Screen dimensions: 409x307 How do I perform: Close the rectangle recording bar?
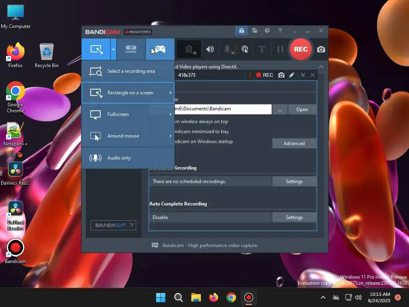312,75
